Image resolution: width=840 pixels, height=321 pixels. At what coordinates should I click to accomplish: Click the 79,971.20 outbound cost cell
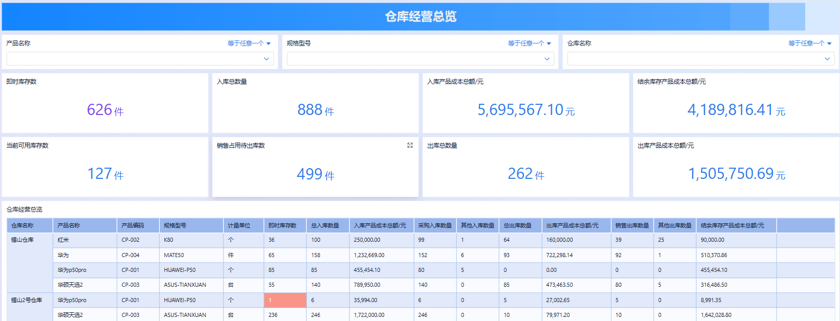coord(576,315)
